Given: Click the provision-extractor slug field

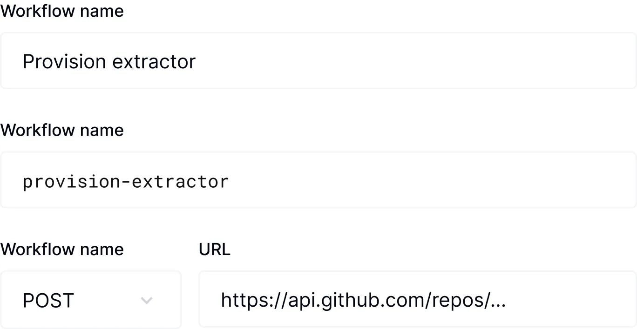Looking at the screenshot, I should coord(318,180).
